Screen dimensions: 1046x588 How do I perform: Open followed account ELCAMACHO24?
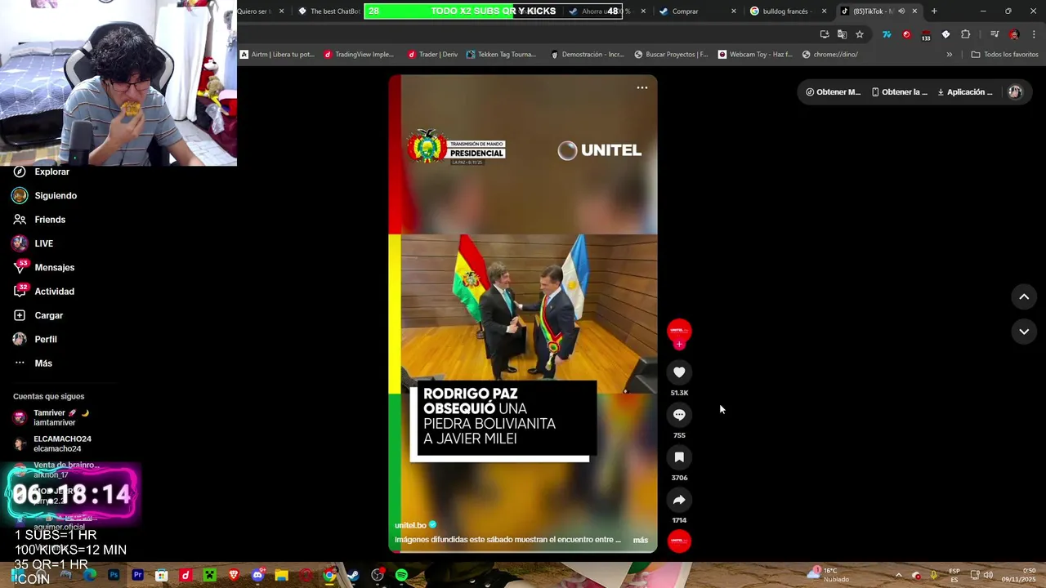(52, 443)
